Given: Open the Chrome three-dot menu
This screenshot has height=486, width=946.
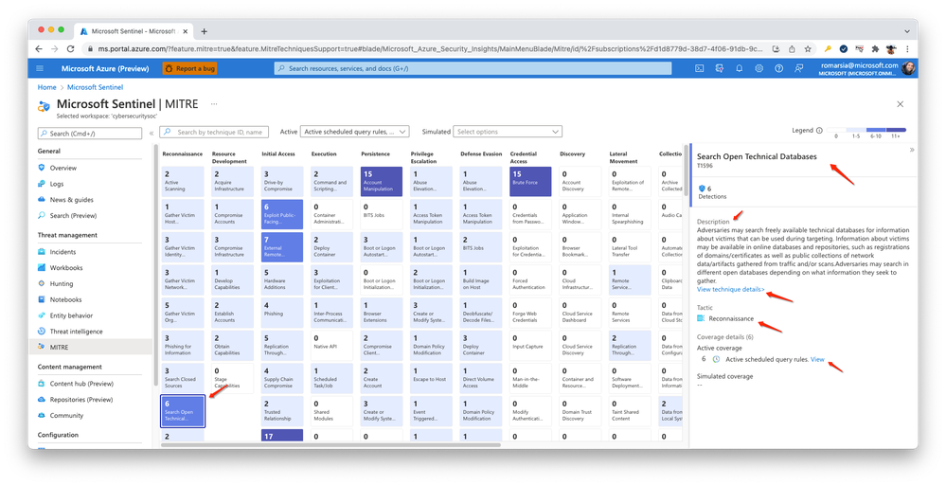Looking at the screenshot, I should pyautogui.click(x=907, y=49).
